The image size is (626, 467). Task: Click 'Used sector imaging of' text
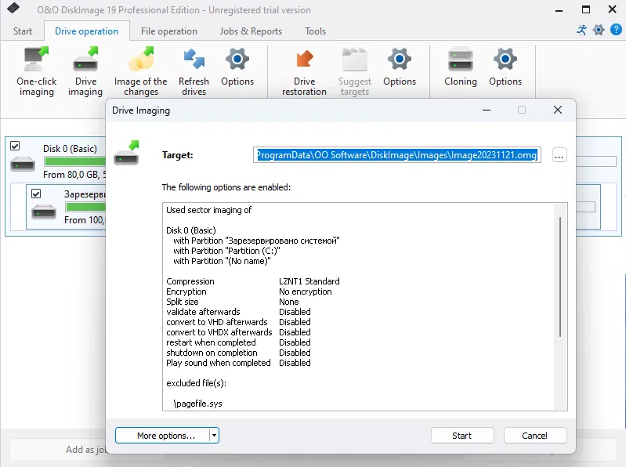[209, 210]
